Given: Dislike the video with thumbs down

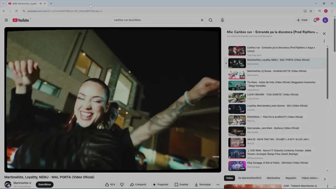Looking at the screenshot, I should (122, 185).
